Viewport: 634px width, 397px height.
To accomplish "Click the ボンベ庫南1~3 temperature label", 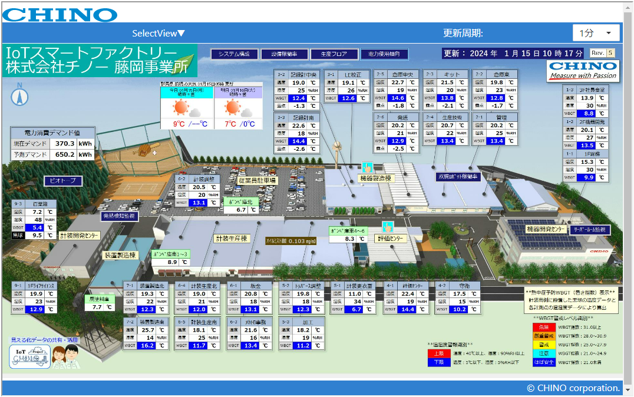I will [x=170, y=254].
